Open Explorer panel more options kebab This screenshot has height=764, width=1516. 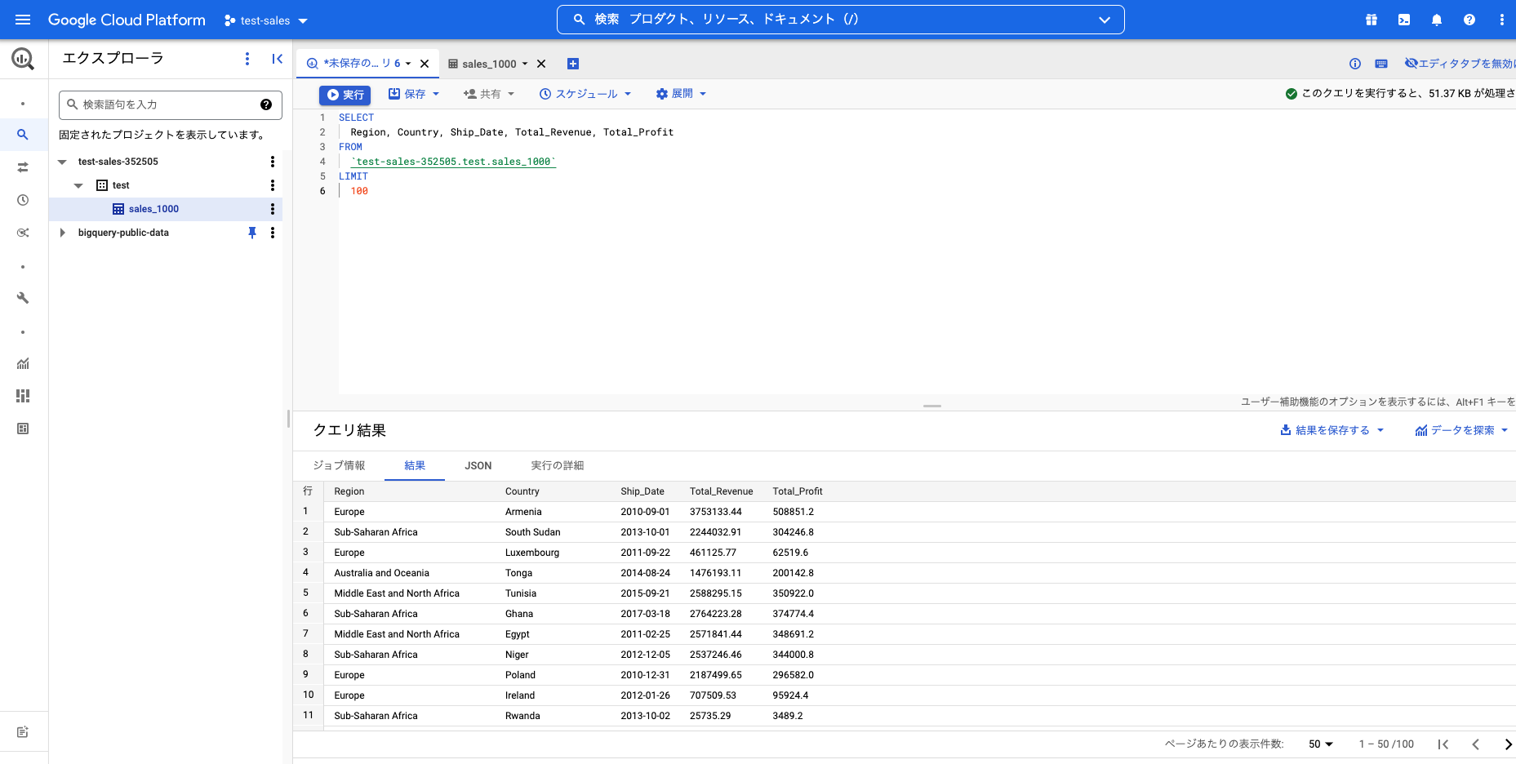tap(247, 59)
